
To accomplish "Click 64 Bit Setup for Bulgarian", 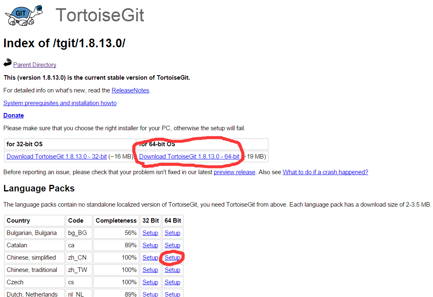I will [x=172, y=233].
